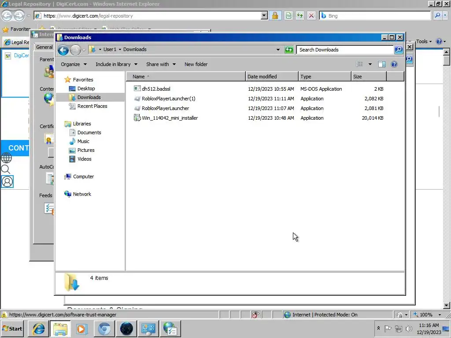Open the explorer address path dropdown
Screen dimensions: 451x338
coord(278,50)
